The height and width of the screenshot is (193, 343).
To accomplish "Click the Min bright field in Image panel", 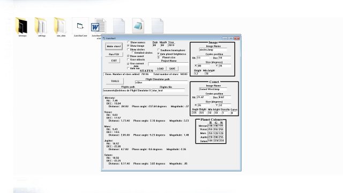I will pos(207,73).
